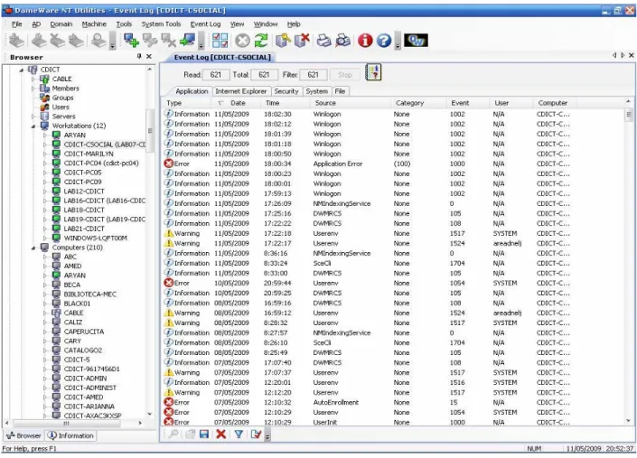Select CDICT-CSOCIAL workstation in the tree

pyautogui.click(x=105, y=145)
